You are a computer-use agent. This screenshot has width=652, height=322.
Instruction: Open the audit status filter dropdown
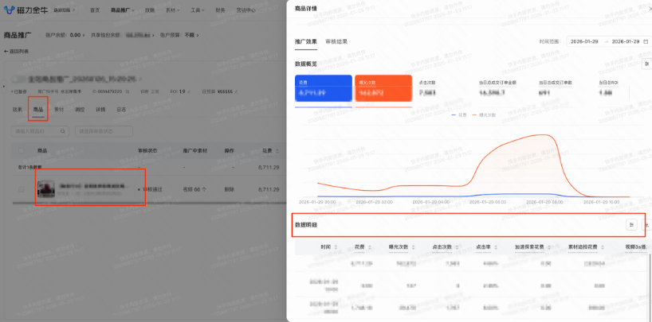[104, 131]
